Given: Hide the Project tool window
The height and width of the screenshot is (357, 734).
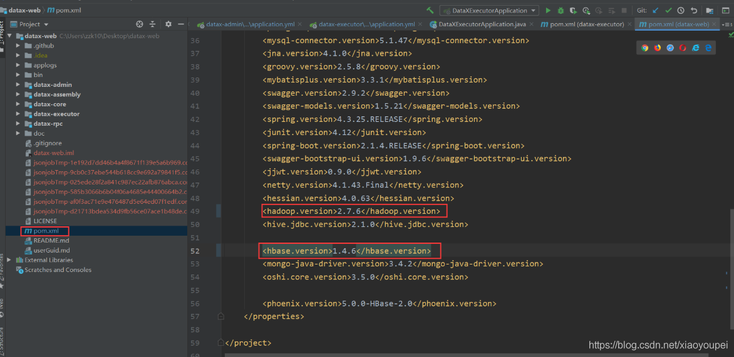Looking at the screenshot, I should pos(180,24).
